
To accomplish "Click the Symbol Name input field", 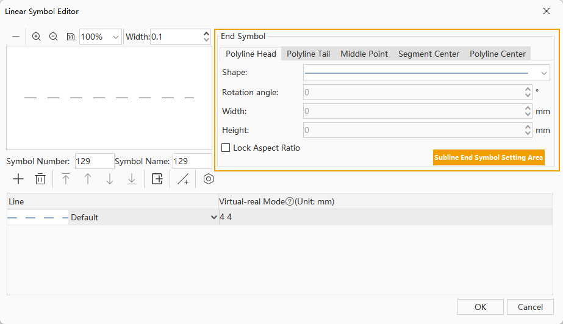I will pyautogui.click(x=192, y=162).
